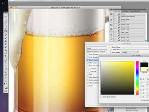149x112 pixels.
Task: Open the Styles entry in Layer Style
Action: pyautogui.click(x=97, y=48)
